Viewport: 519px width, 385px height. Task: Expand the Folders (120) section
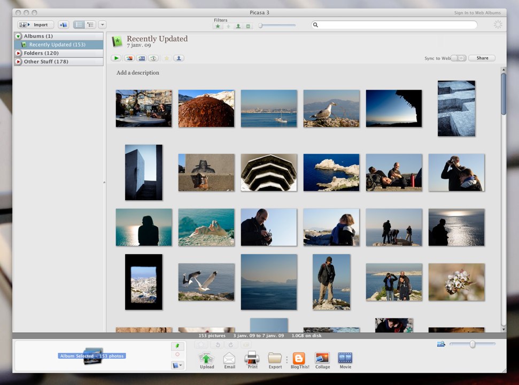coord(19,53)
